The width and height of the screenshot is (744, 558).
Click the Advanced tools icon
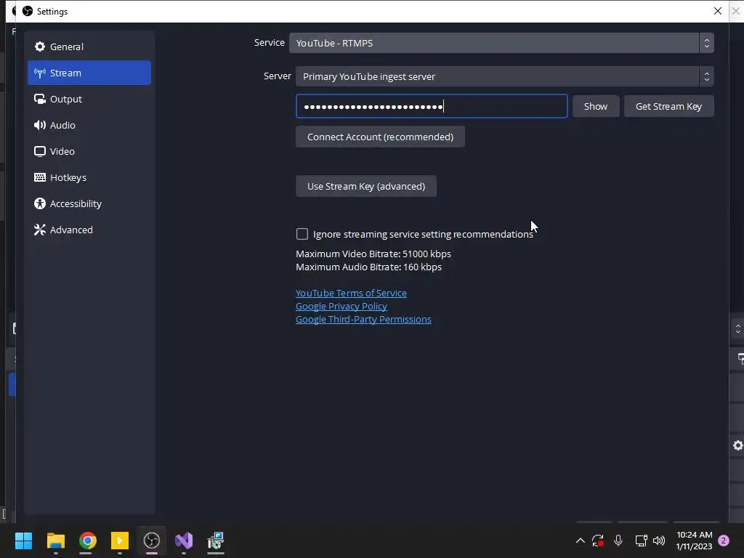click(40, 230)
